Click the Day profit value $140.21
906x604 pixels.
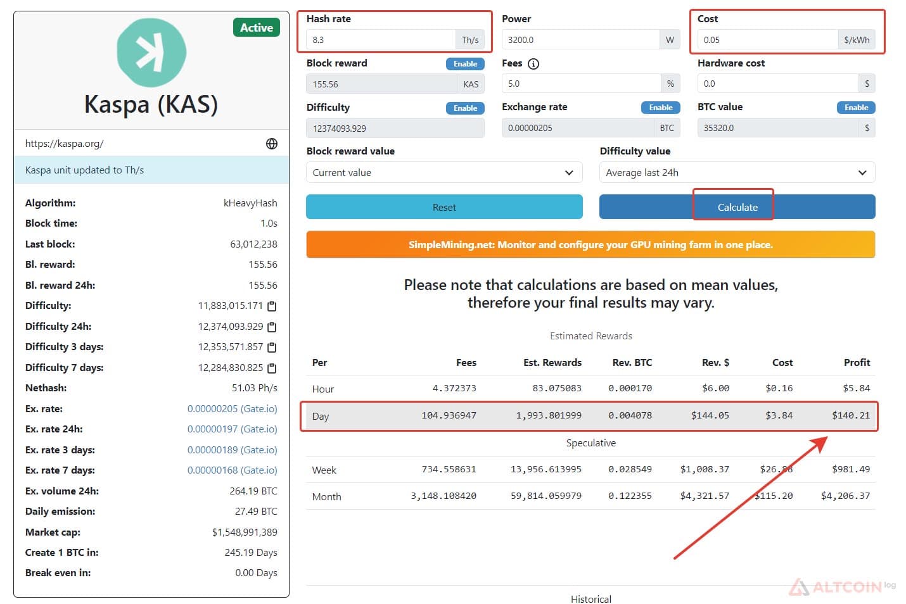(x=851, y=416)
